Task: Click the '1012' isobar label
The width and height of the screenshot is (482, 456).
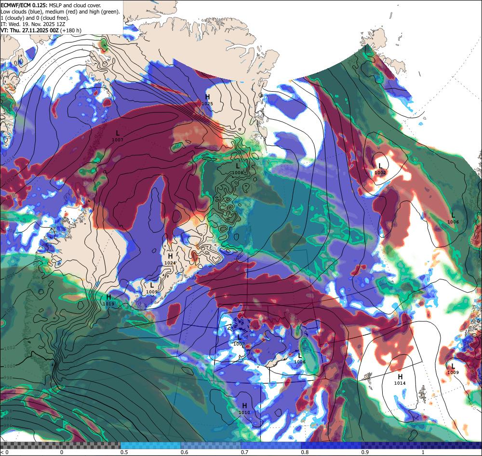Action: (9, 179)
